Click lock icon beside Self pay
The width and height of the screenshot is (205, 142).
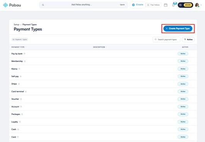pos(21,76)
